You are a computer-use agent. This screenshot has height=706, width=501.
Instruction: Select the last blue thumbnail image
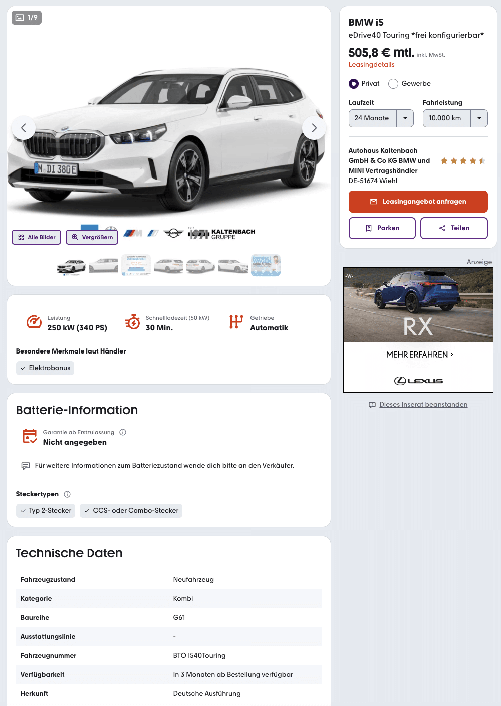266,265
